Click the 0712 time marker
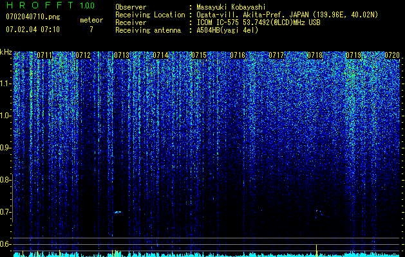The image size is (405, 257). pos(83,55)
